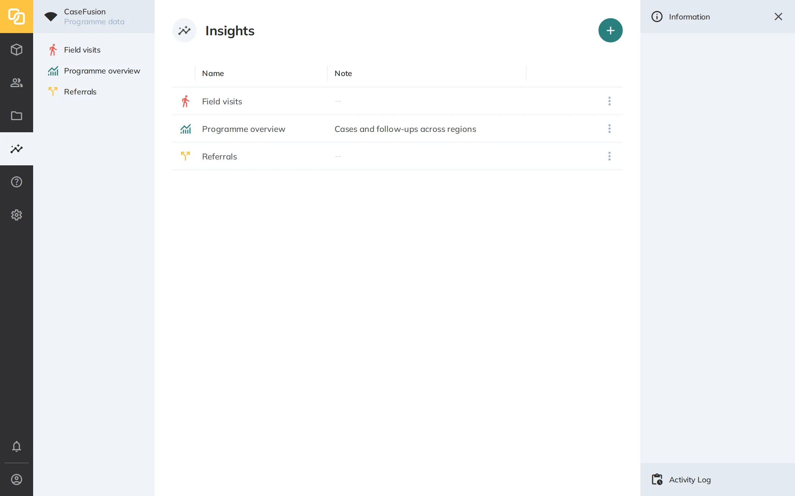Screen dimensions: 795x496
Task: Click the Referrals split-arrow icon in sidebar
Action: point(53,92)
